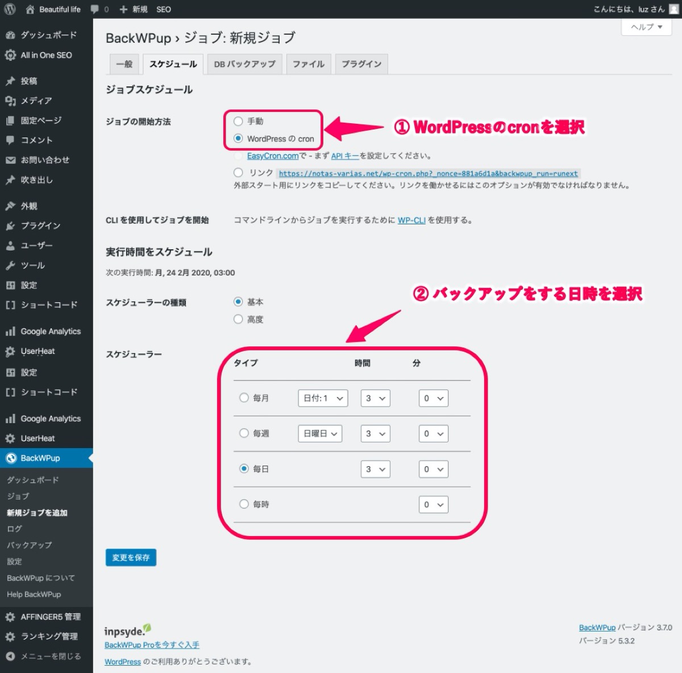Open WP-CLI link
This screenshot has width=682, height=673.
[411, 220]
